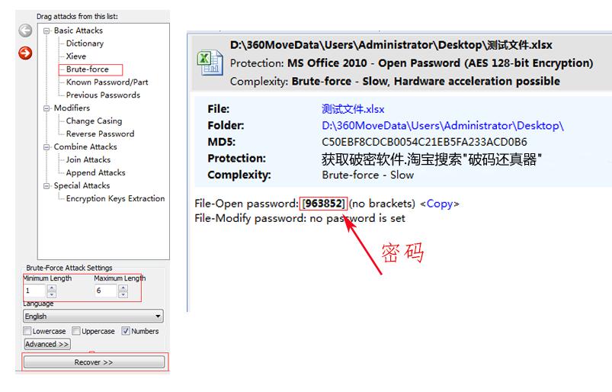Click the Recover >> button
Screen dimensions: 612x392
pos(94,362)
